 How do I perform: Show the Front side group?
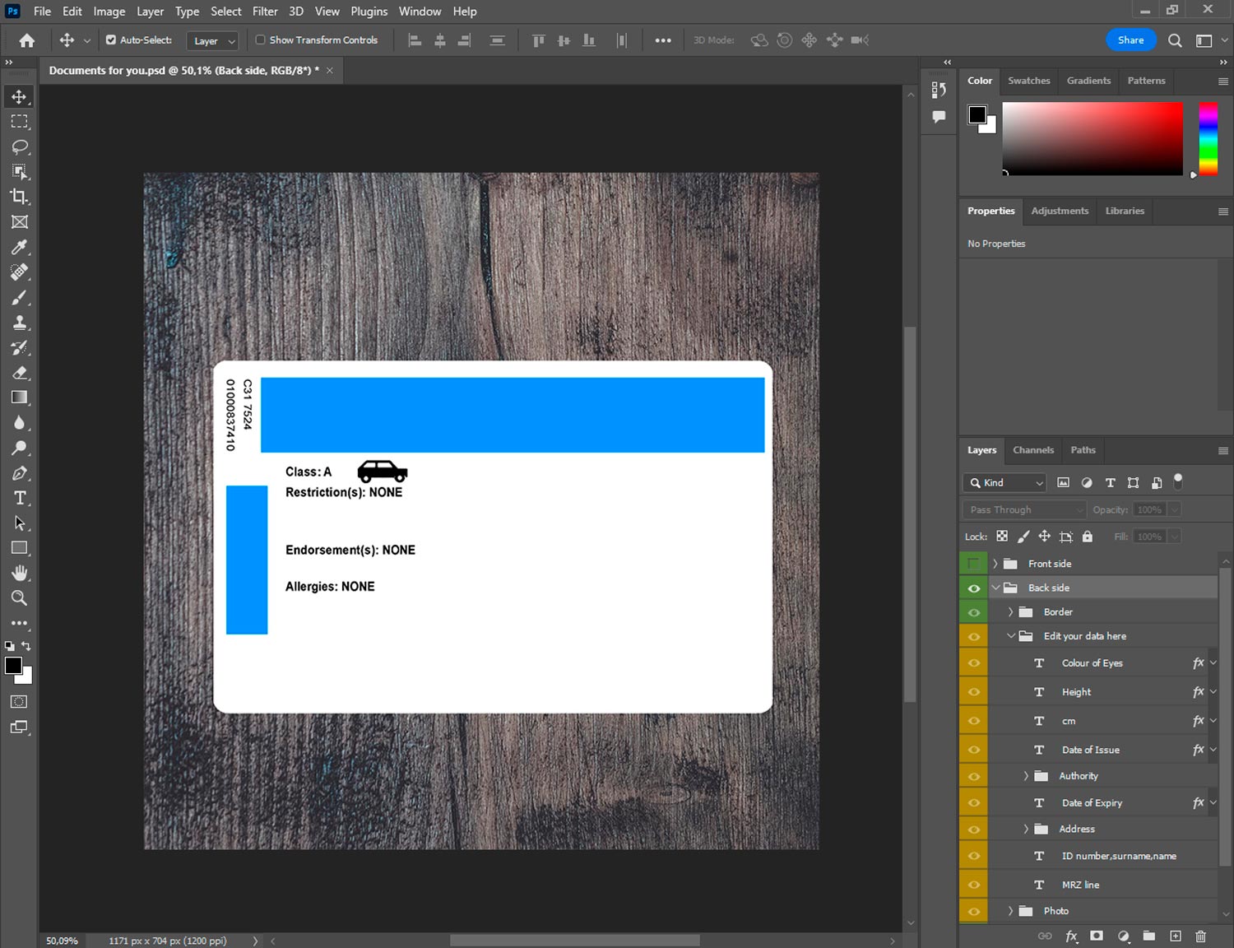[973, 564]
